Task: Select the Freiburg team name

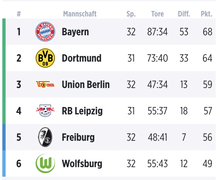Action: click(78, 137)
